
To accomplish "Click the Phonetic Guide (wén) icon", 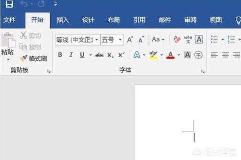I will pyautogui.click(x=188, y=40).
